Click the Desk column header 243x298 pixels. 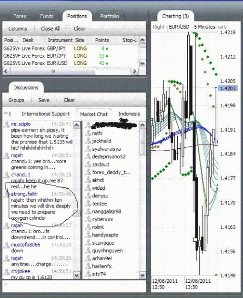[x=28, y=40]
